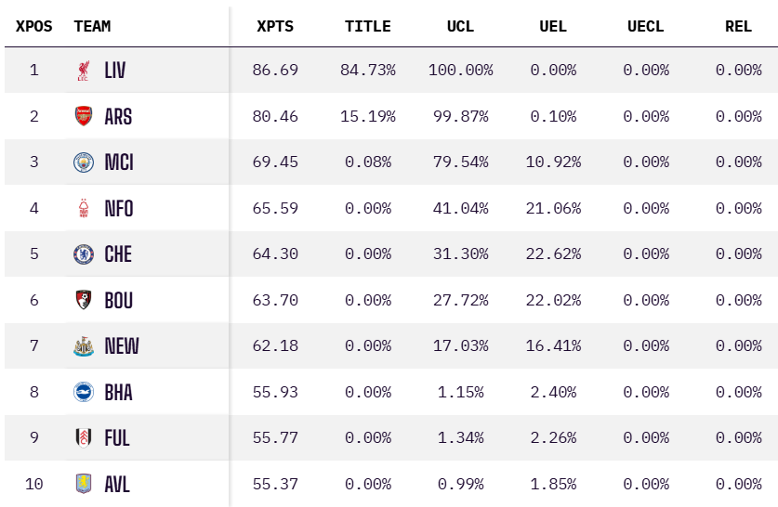Screen dimensions: 778x507
Task: Click the Nottingham Forest crest icon
Action: pyautogui.click(x=84, y=209)
